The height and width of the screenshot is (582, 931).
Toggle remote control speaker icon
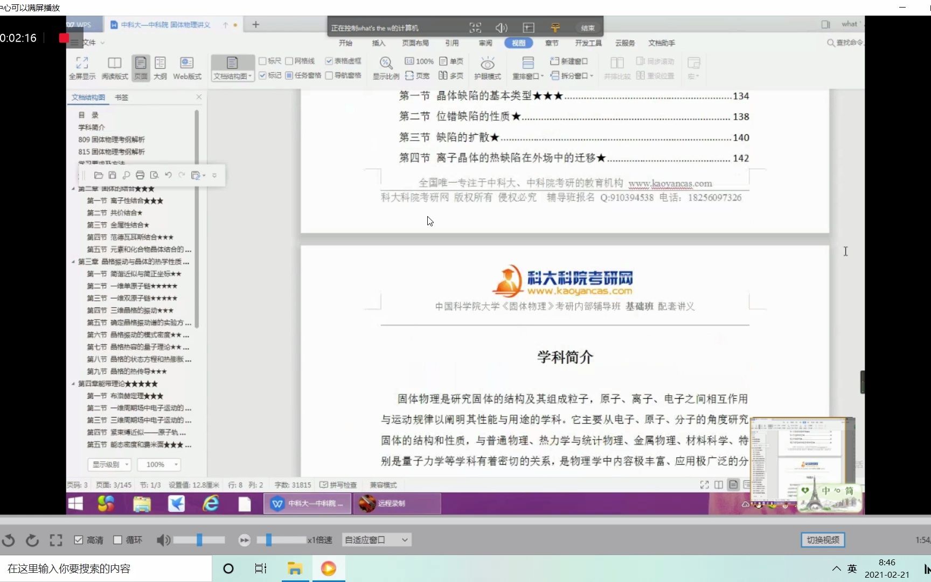(501, 27)
